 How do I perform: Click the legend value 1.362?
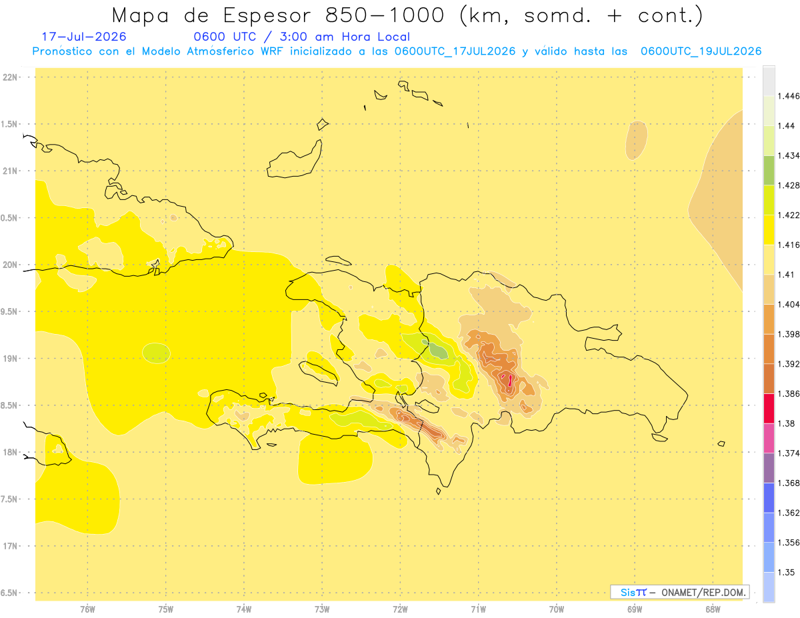[789, 513]
